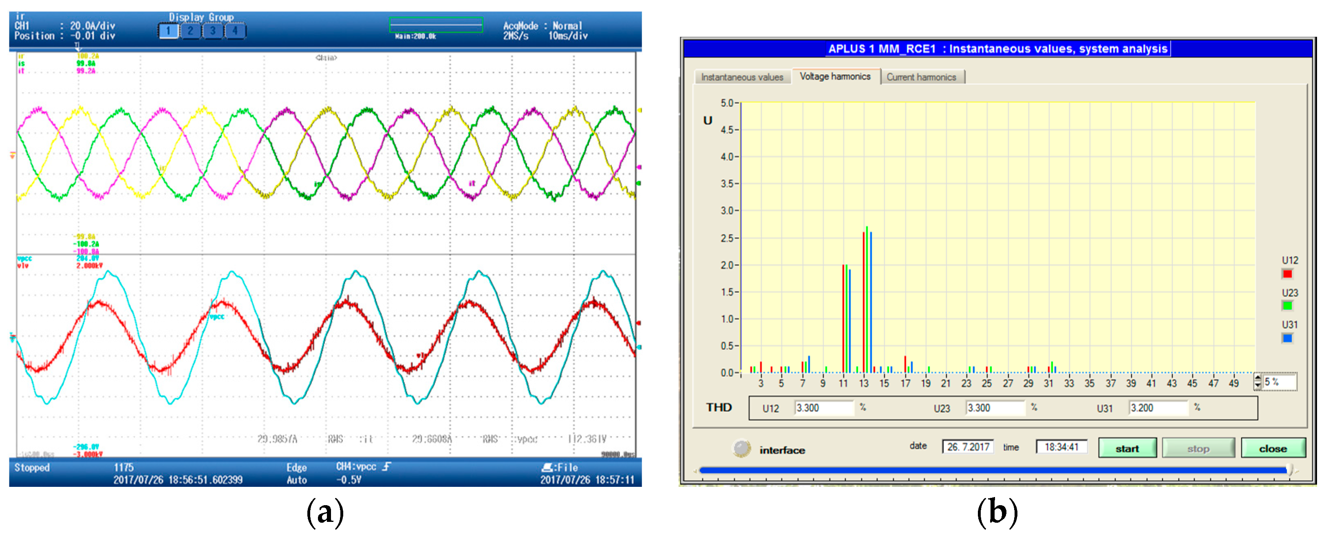Switch to Instantaneous values tab

pyautogui.click(x=742, y=77)
